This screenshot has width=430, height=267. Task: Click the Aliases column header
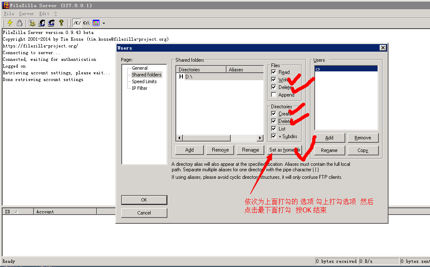tap(245, 69)
